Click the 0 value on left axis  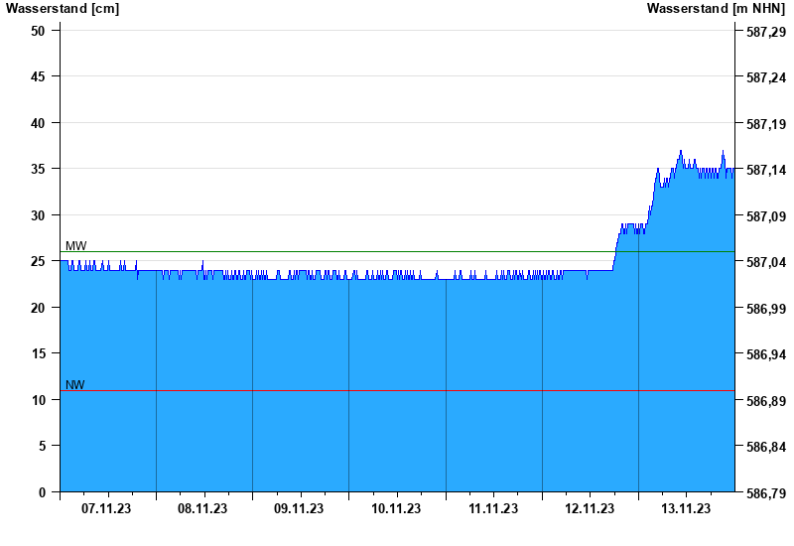pos(42,492)
